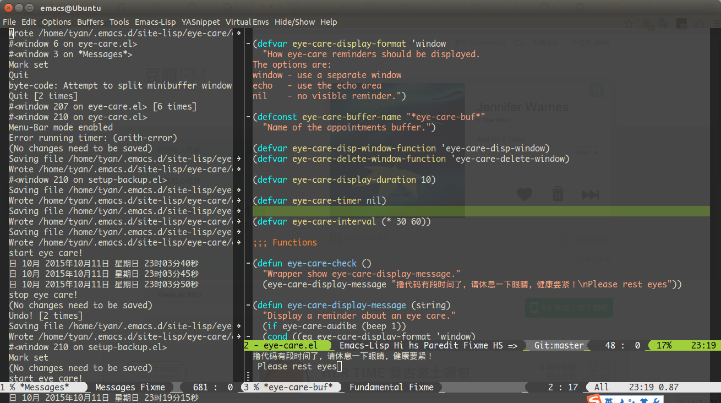Click the Messages major mode indicator
This screenshot has height=403, width=721.
[x=115, y=387]
